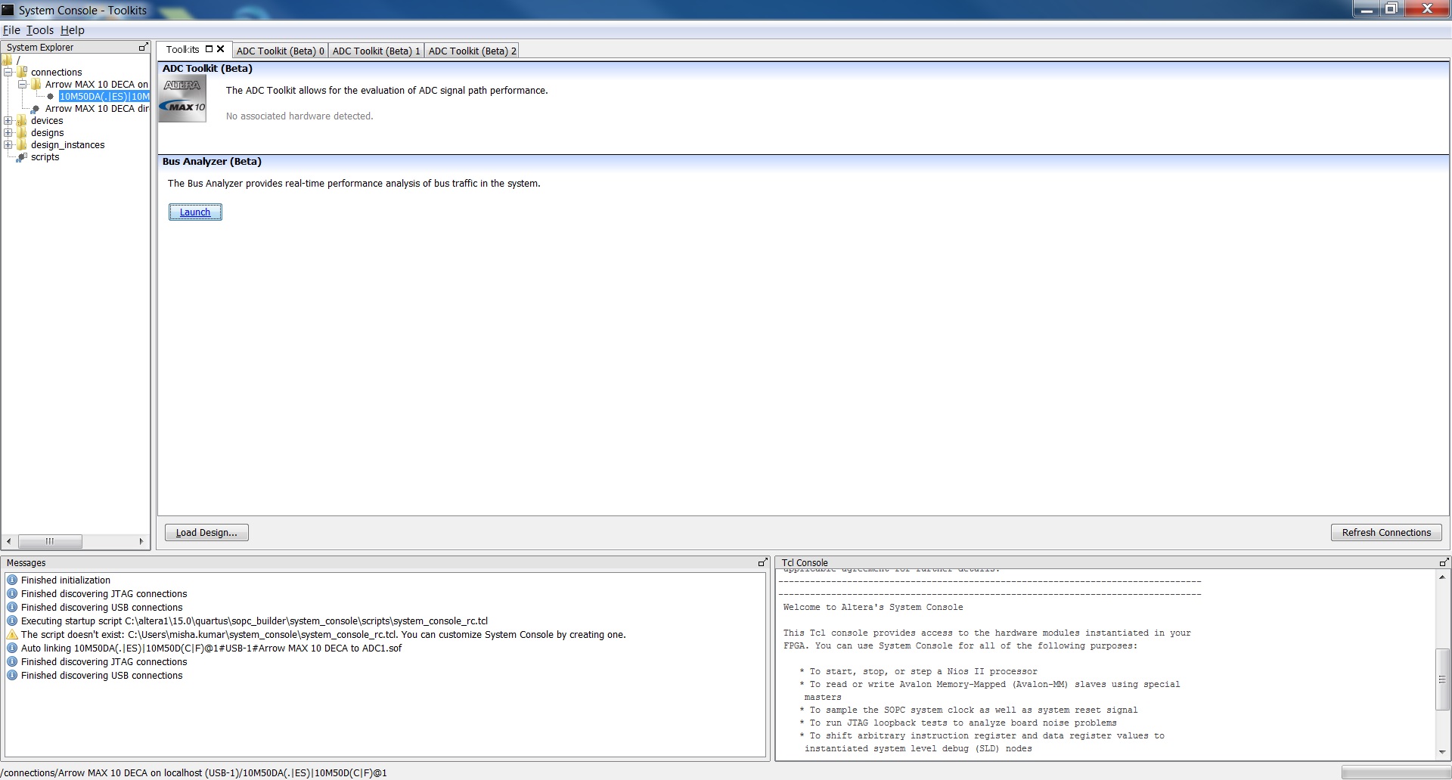Click Refresh Connections button
Image resolution: width=1452 pixels, height=780 pixels.
[x=1386, y=533]
